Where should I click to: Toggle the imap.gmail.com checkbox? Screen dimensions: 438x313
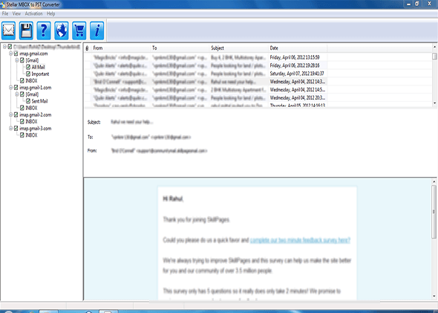pyautogui.click(x=16, y=54)
